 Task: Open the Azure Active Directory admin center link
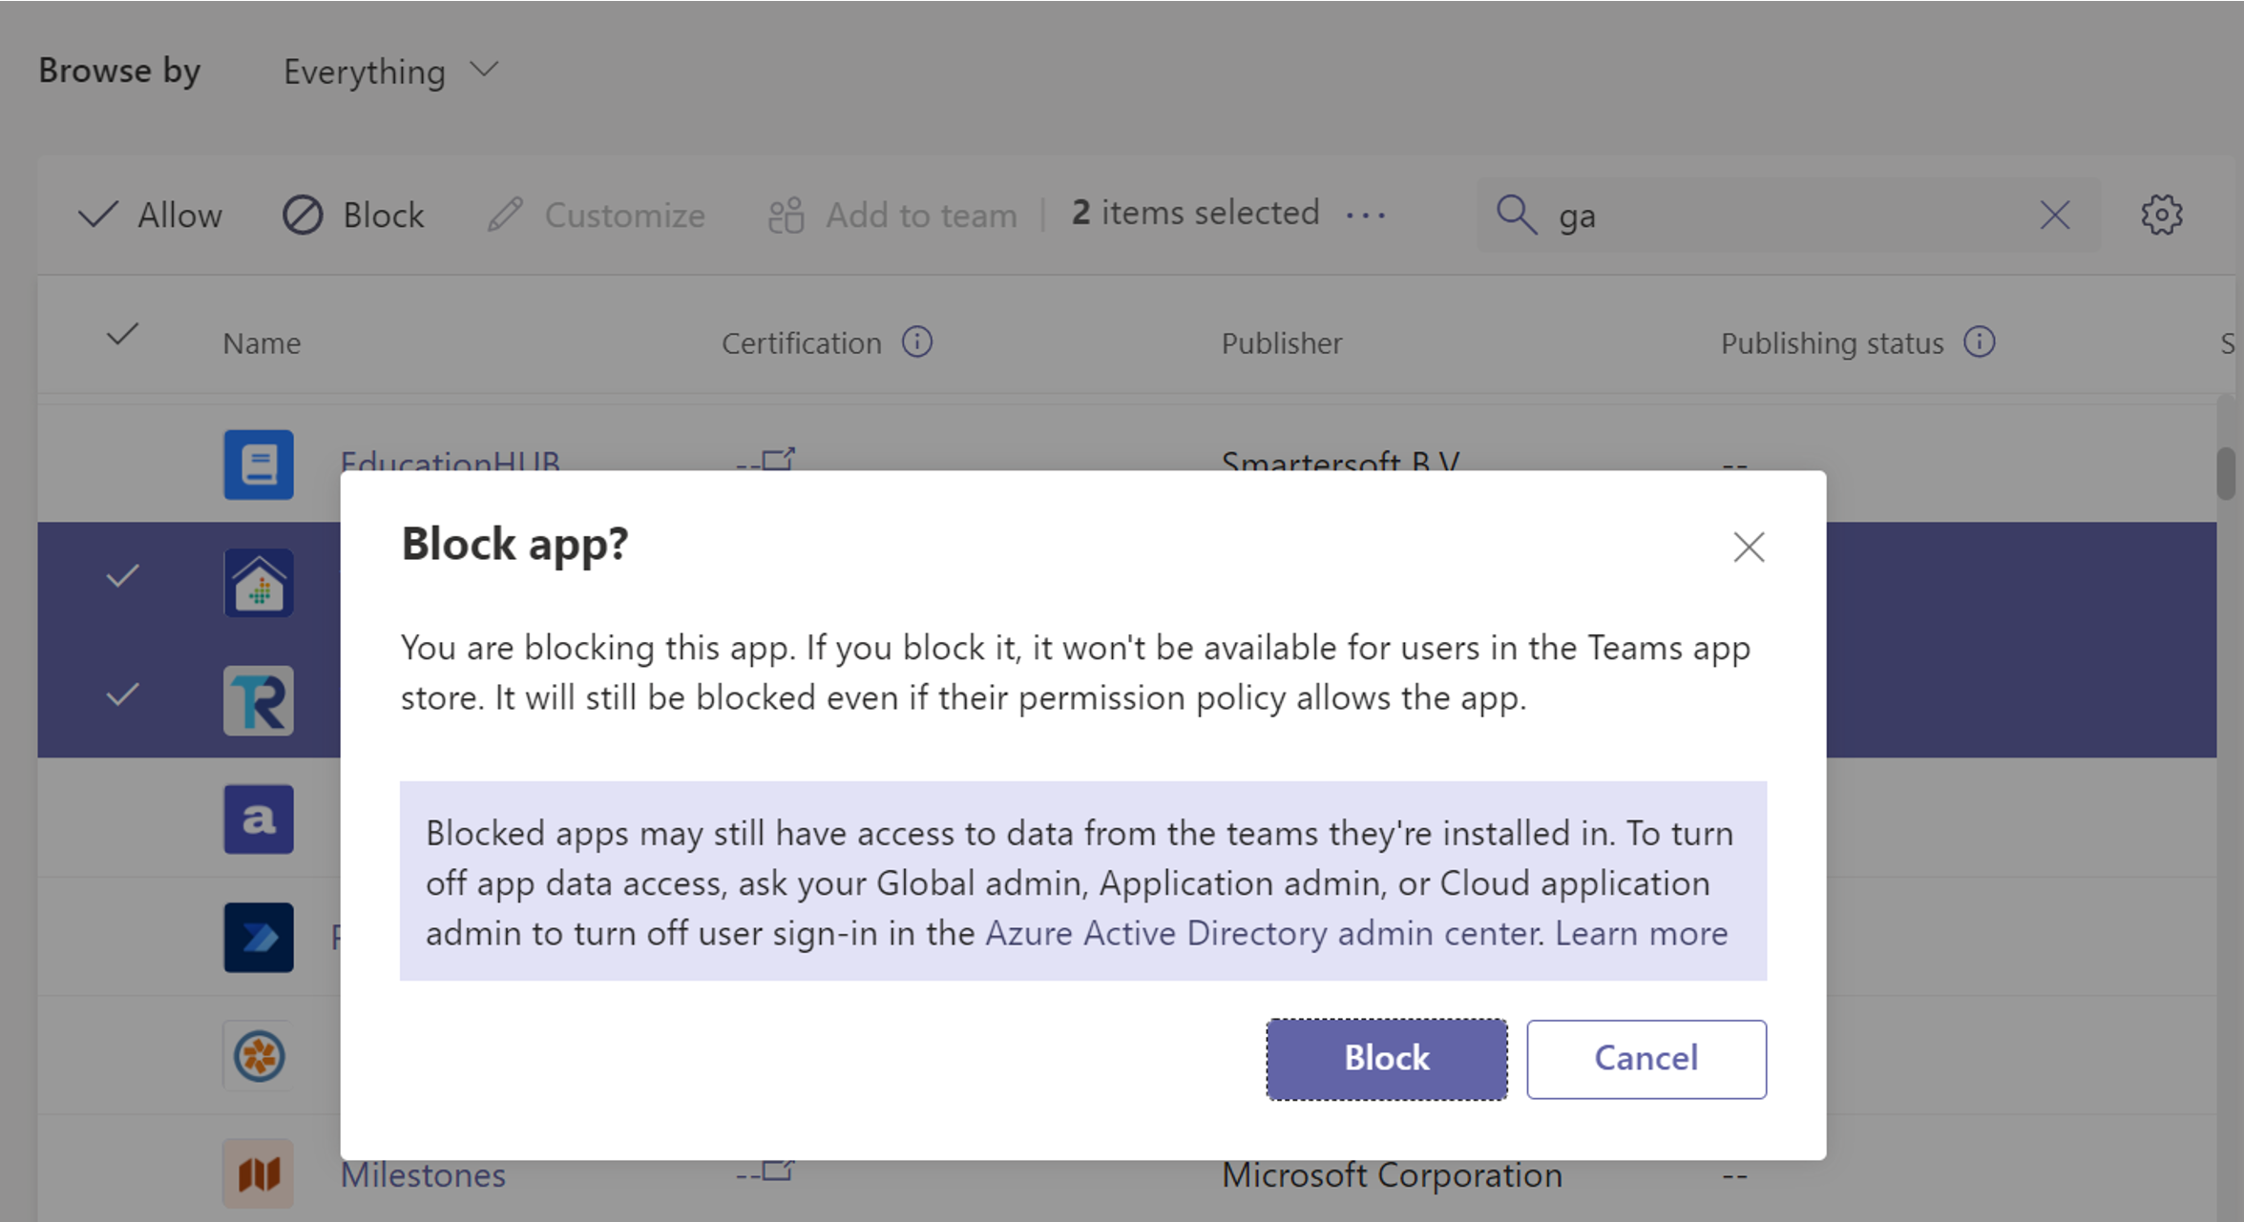(1262, 932)
